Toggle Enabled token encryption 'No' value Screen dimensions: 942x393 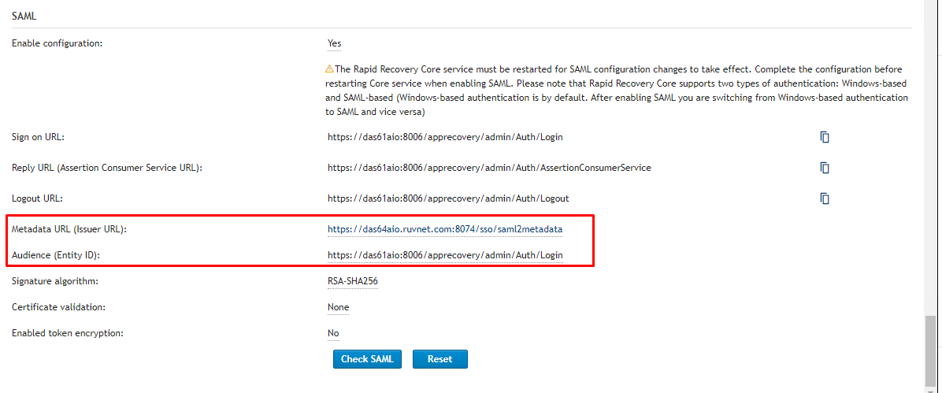click(x=333, y=333)
